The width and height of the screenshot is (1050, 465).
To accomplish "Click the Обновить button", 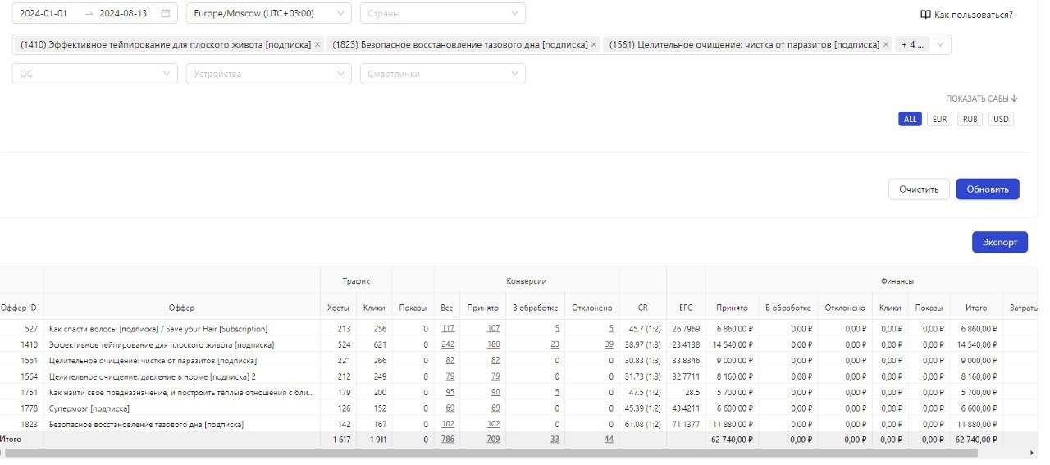I will [x=988, y=189].
